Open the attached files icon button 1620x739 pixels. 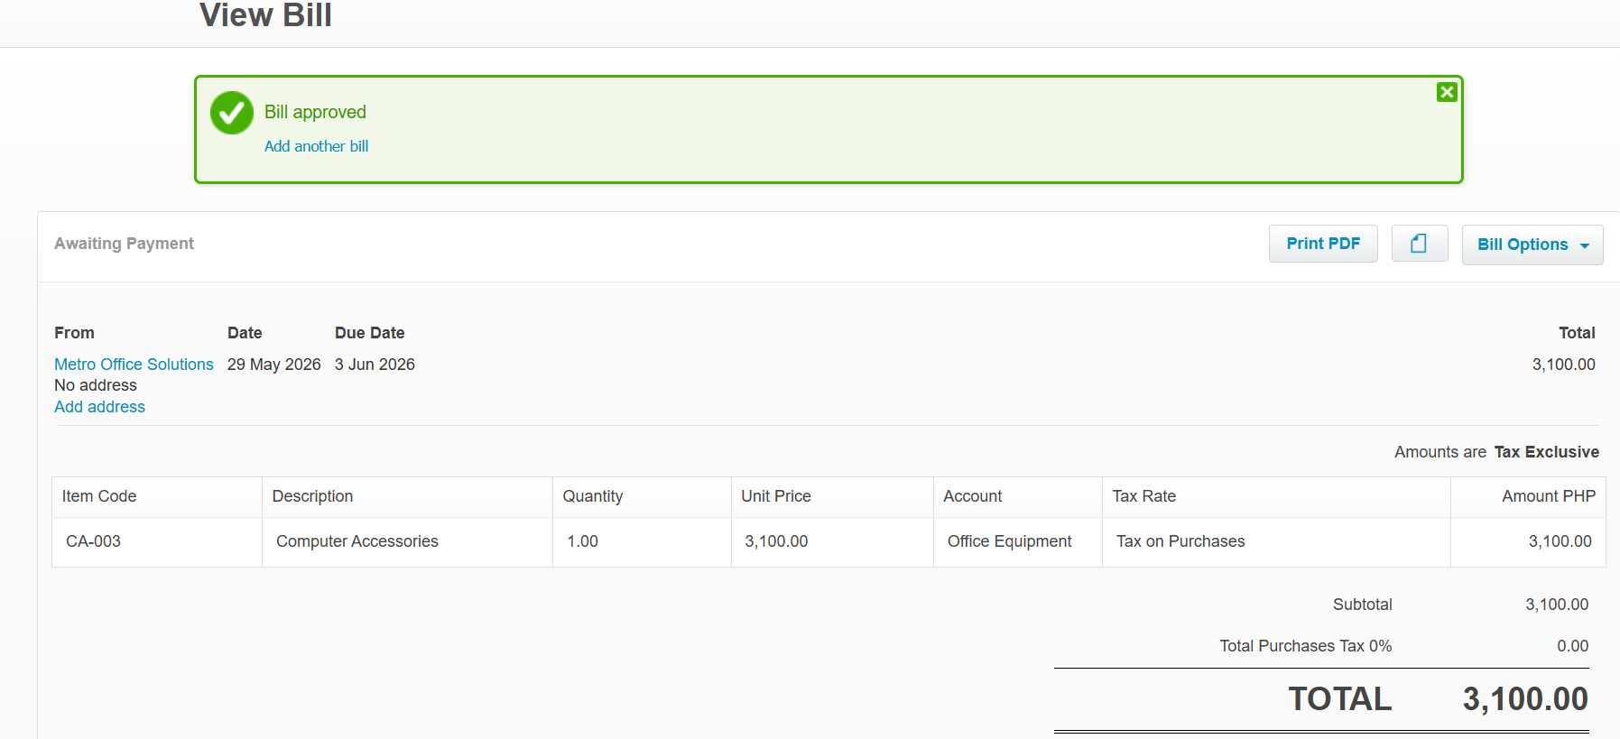click(1420, 244)
